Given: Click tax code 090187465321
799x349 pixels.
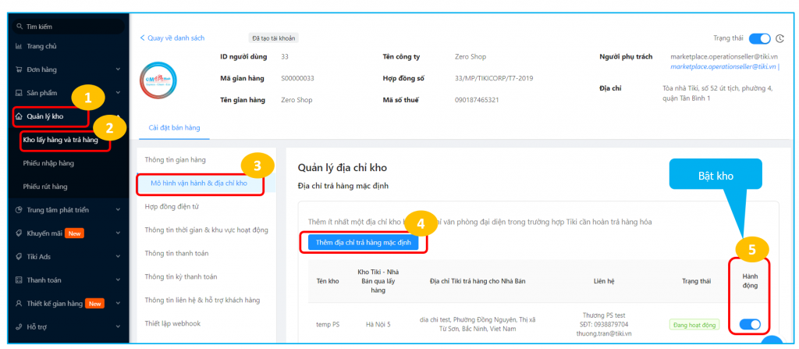Looking at the screenshot, I should 477,100.
